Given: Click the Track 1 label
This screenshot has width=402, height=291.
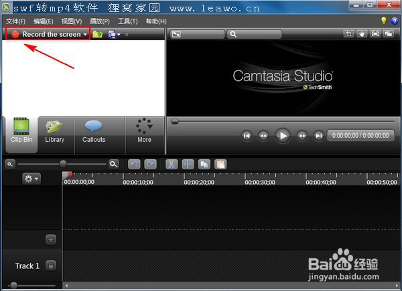Looking at the screenshot, I should coord(27,266).
